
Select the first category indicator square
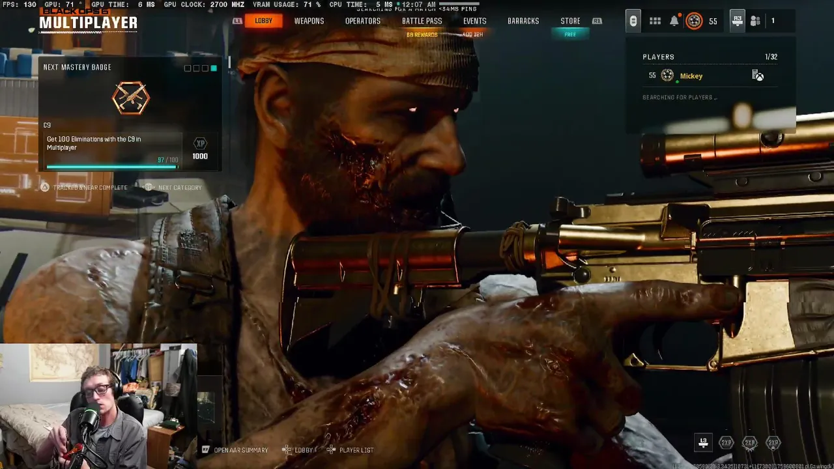tap(188, 68)
